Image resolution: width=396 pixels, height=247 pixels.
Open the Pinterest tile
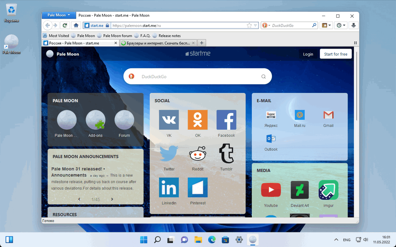[x=198, y=187]
